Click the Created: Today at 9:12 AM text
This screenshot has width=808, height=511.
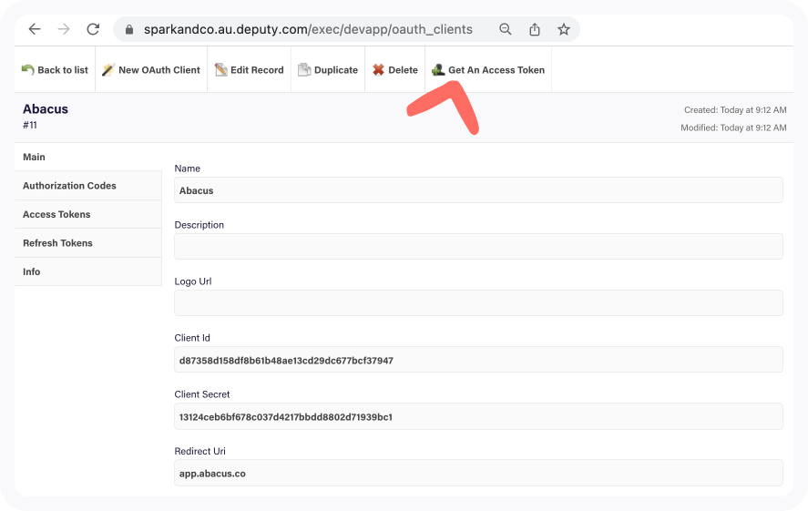pos(735,109)
